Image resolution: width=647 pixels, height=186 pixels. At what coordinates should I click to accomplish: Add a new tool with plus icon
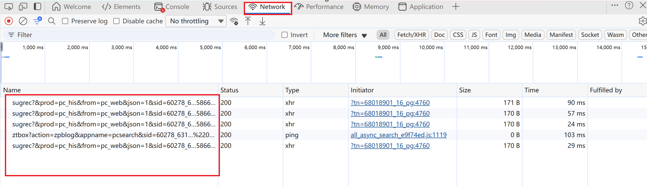point(456,7)
